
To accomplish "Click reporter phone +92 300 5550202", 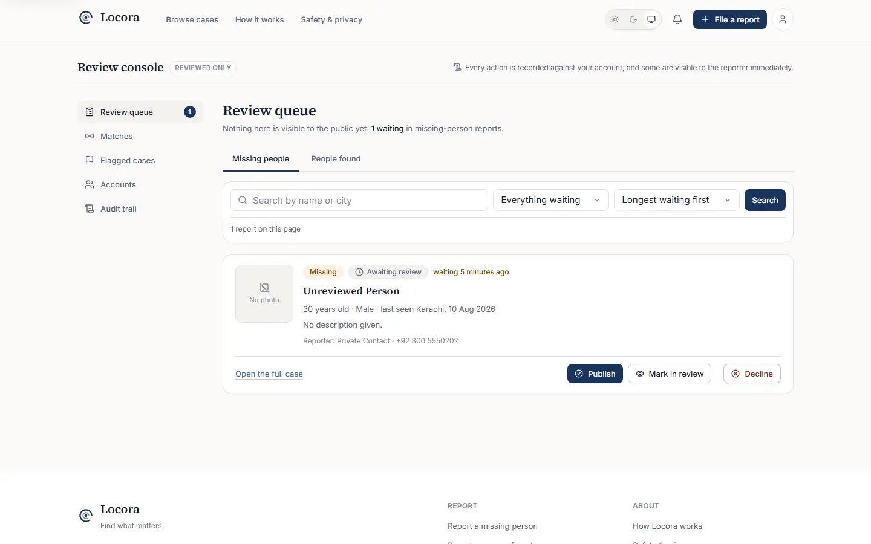I will click(x=427, y=341).
